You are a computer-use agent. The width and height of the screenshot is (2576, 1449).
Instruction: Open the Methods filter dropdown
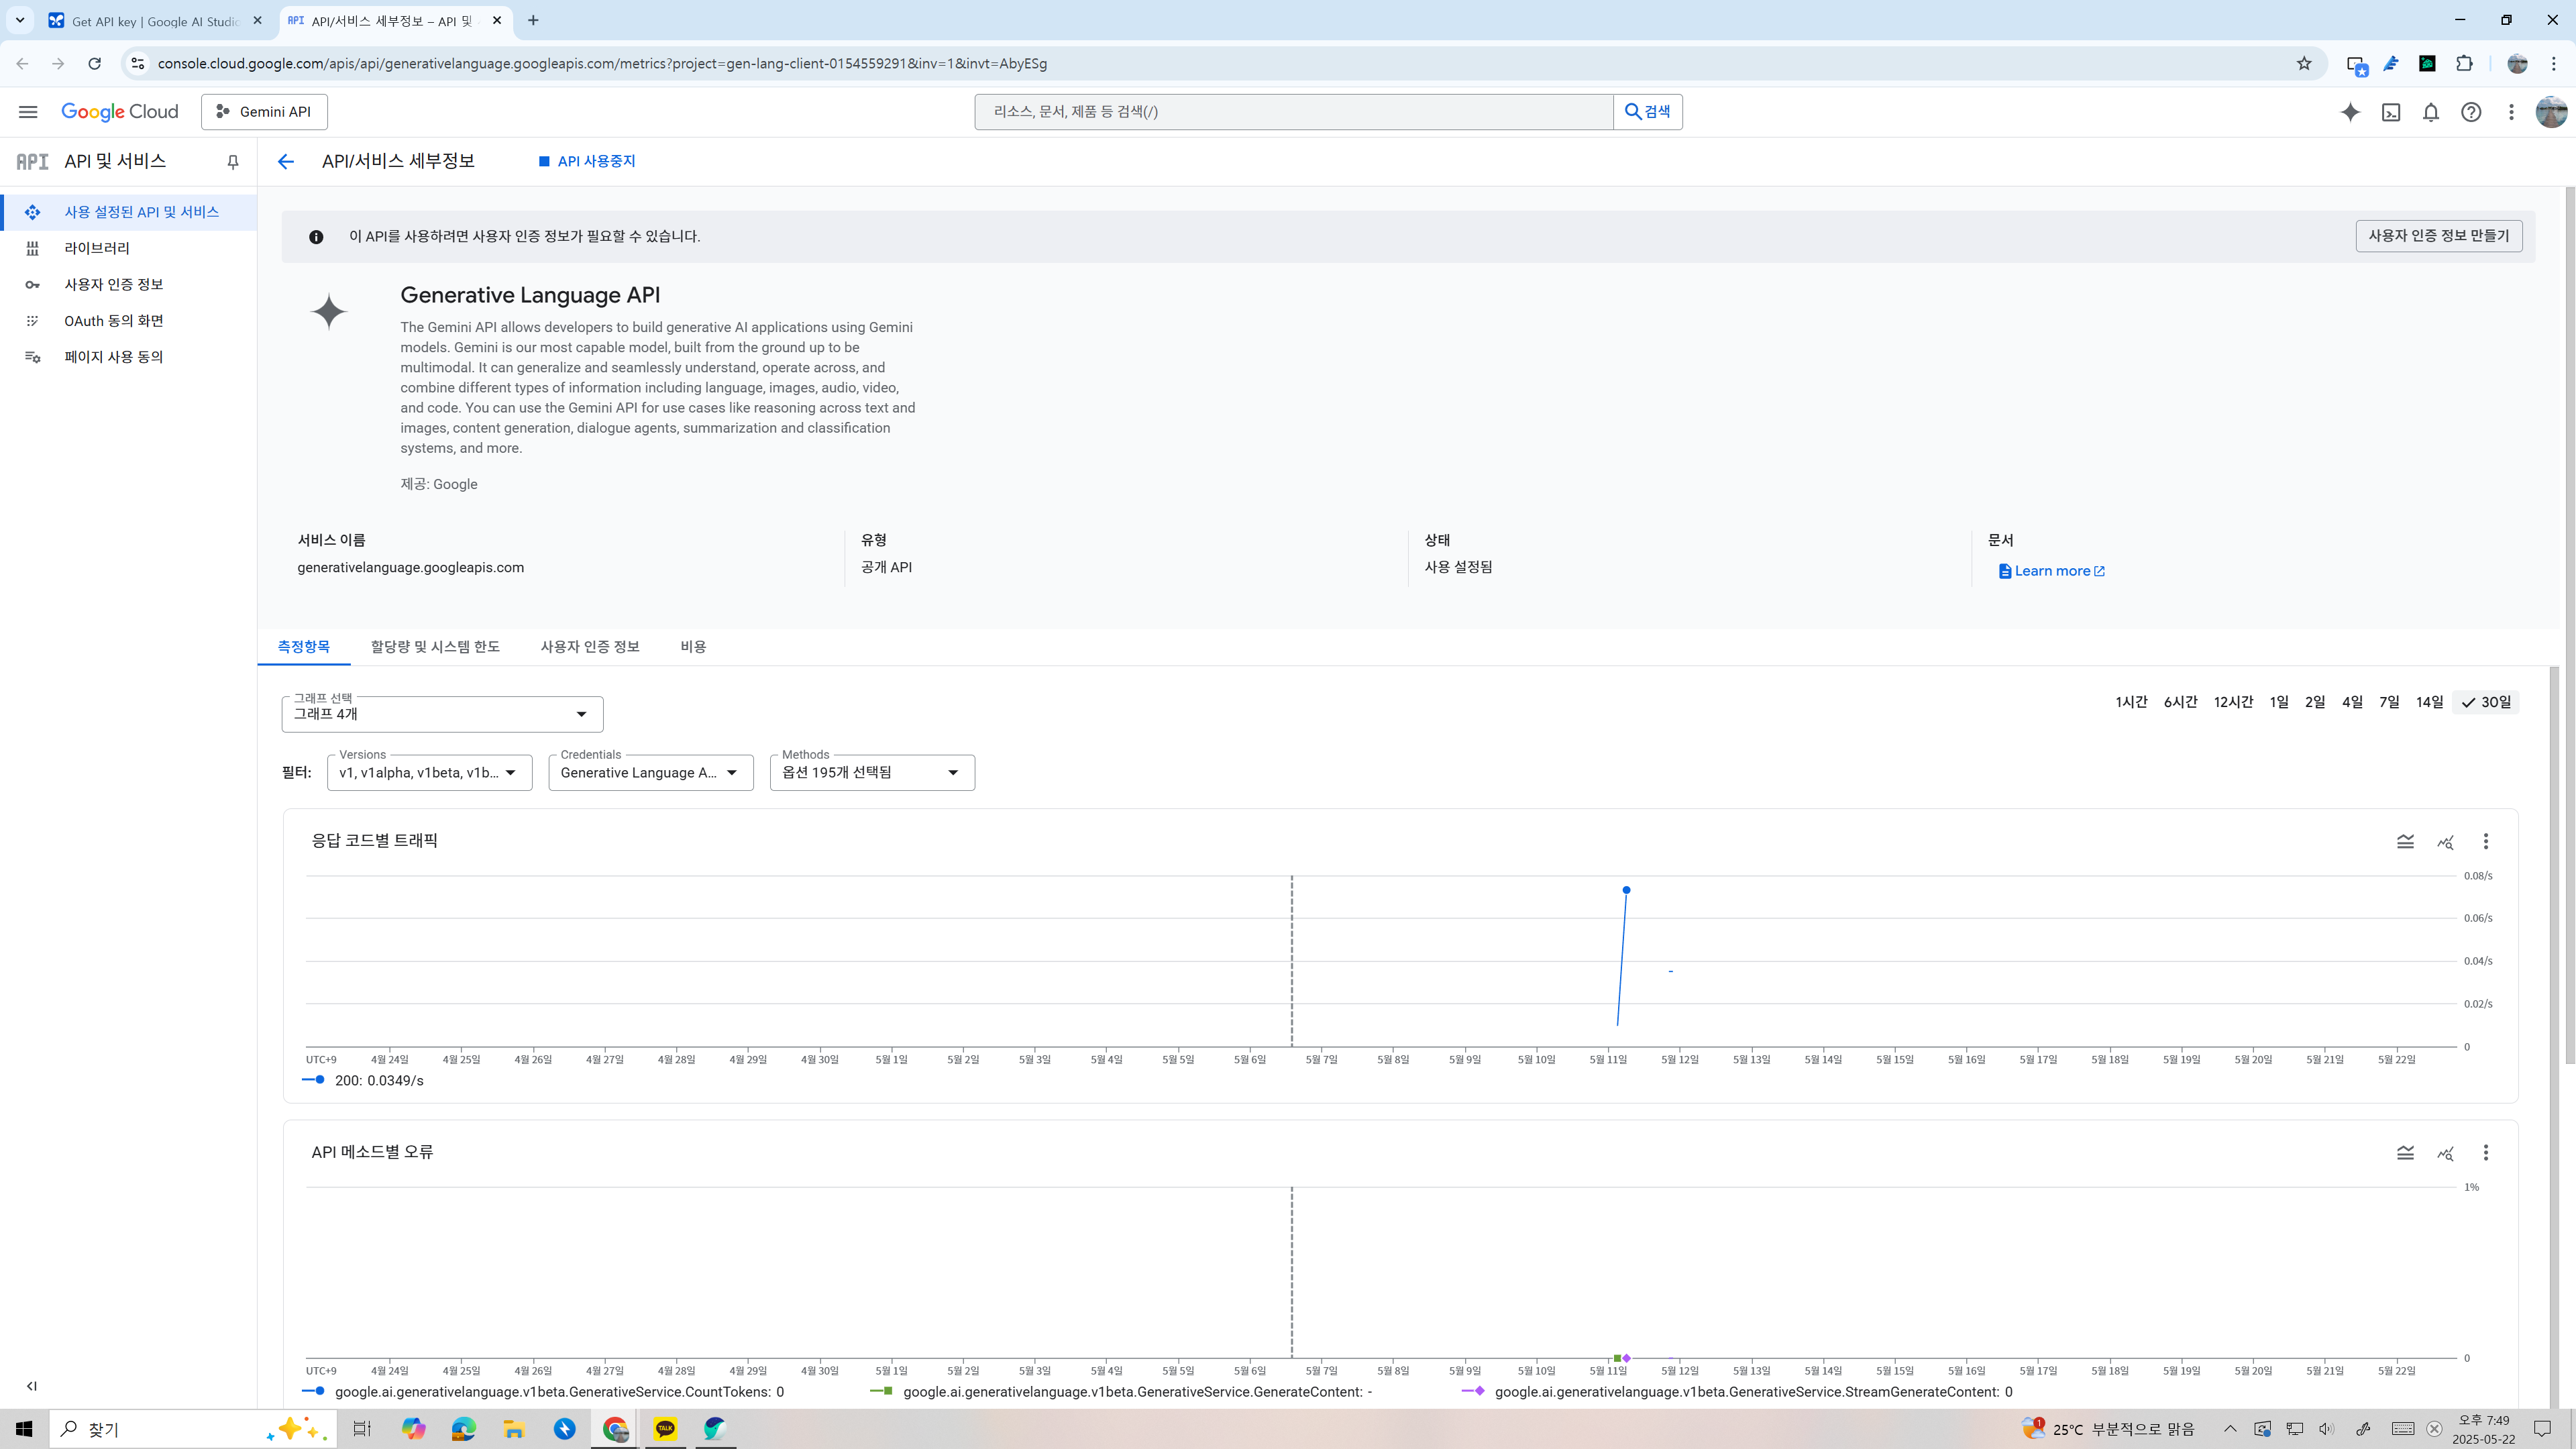click(872, 772)
